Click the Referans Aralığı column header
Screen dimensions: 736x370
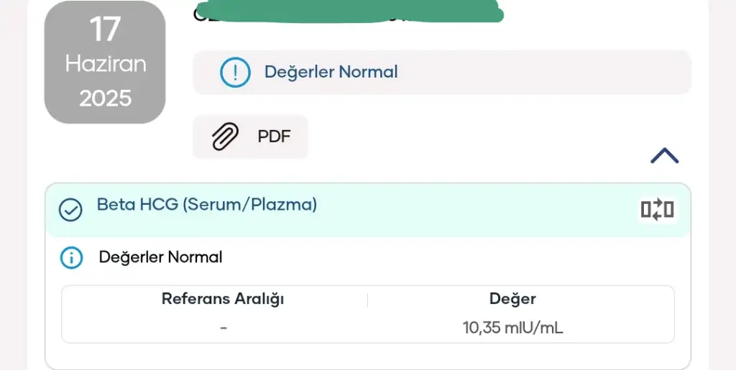click(x=223, y=299)
